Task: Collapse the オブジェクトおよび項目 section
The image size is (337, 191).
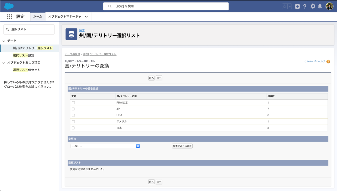Action: (x=4, y=63)
